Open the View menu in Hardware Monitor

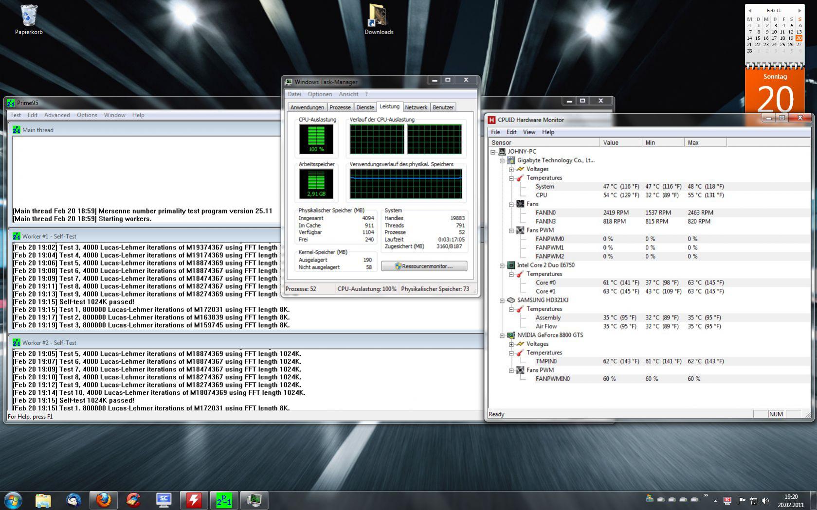(x=529, y=132)
